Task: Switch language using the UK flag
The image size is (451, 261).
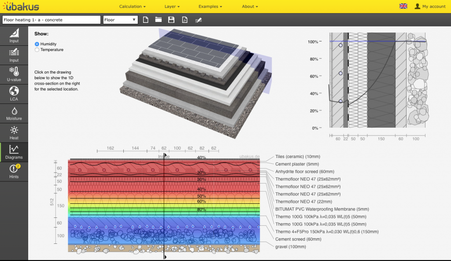Action: tap(403, 6)
